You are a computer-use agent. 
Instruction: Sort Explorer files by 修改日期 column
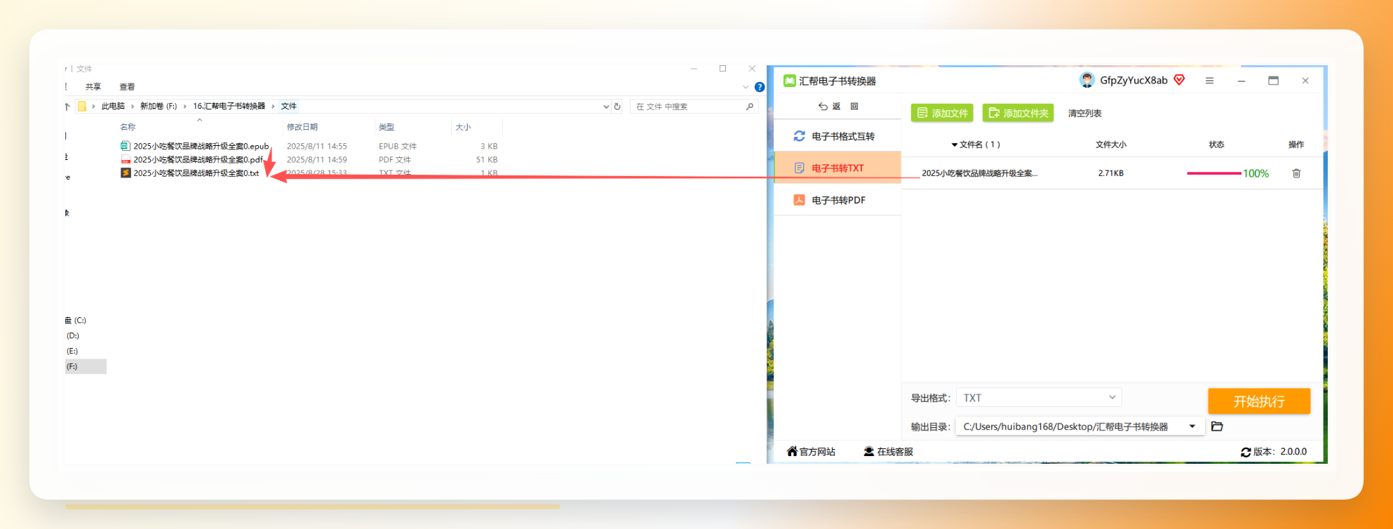(x=302, y=127)
